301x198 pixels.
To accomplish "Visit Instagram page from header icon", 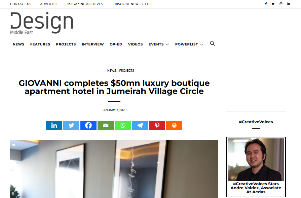I will (281, 4).
